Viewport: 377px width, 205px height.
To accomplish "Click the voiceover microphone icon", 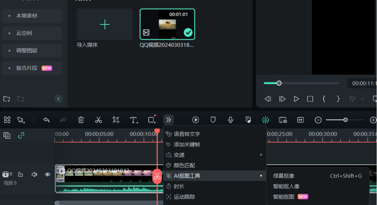I will point(230,120).
